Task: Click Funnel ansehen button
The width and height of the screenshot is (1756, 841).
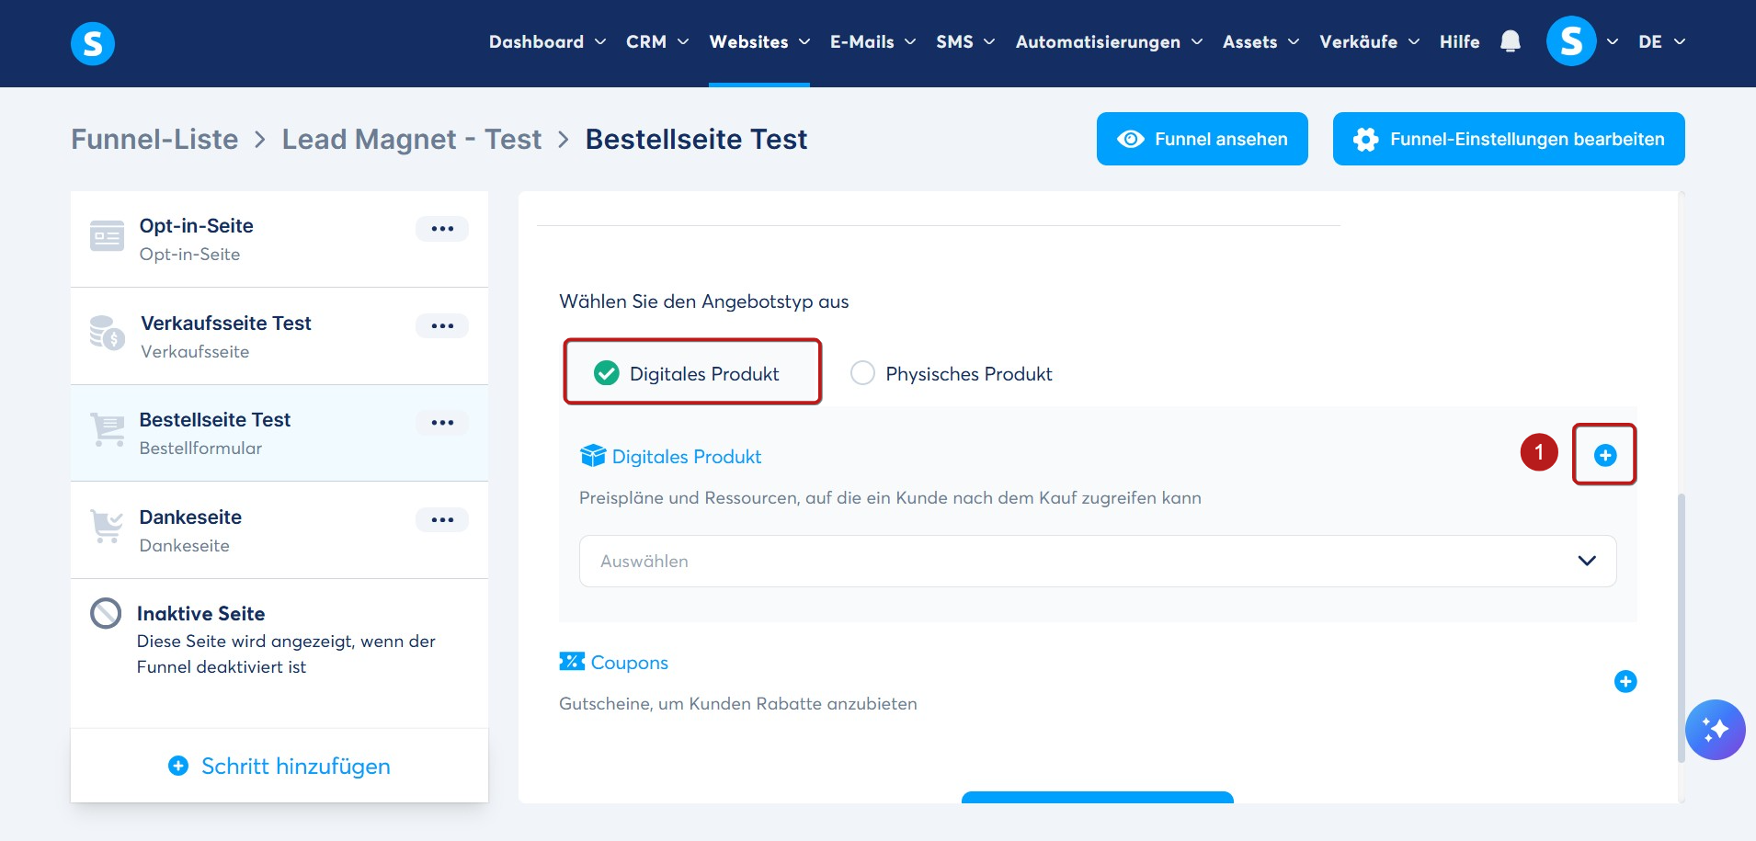Action: point(1203,139)
